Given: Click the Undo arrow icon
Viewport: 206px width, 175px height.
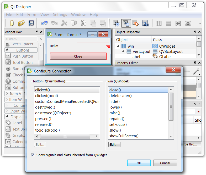Looking at the screenshot, I should click(x=44, y=23).
